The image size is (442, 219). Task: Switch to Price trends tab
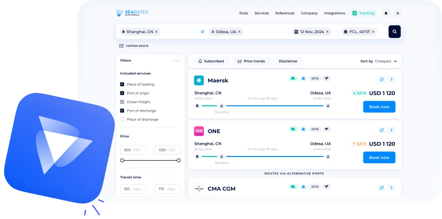coord(251,61)
